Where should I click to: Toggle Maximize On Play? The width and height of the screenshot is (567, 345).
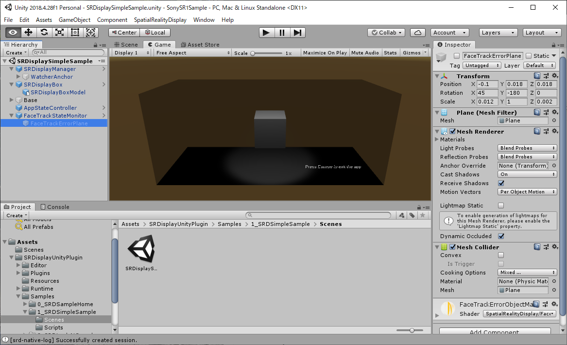[x=325, y=53]
